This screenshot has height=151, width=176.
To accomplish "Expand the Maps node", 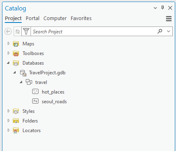I will pos(8,43).
